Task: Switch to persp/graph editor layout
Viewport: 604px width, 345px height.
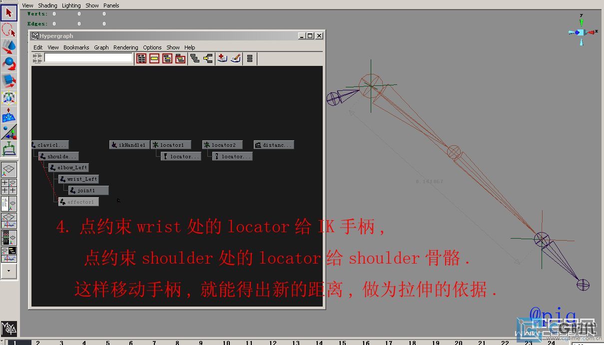Action: (9, 221)
